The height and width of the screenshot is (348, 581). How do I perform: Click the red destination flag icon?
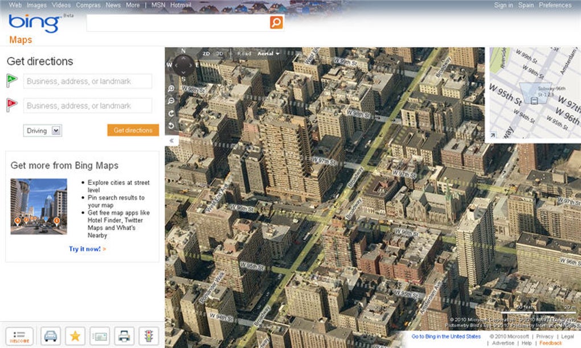tap(11, 105)
